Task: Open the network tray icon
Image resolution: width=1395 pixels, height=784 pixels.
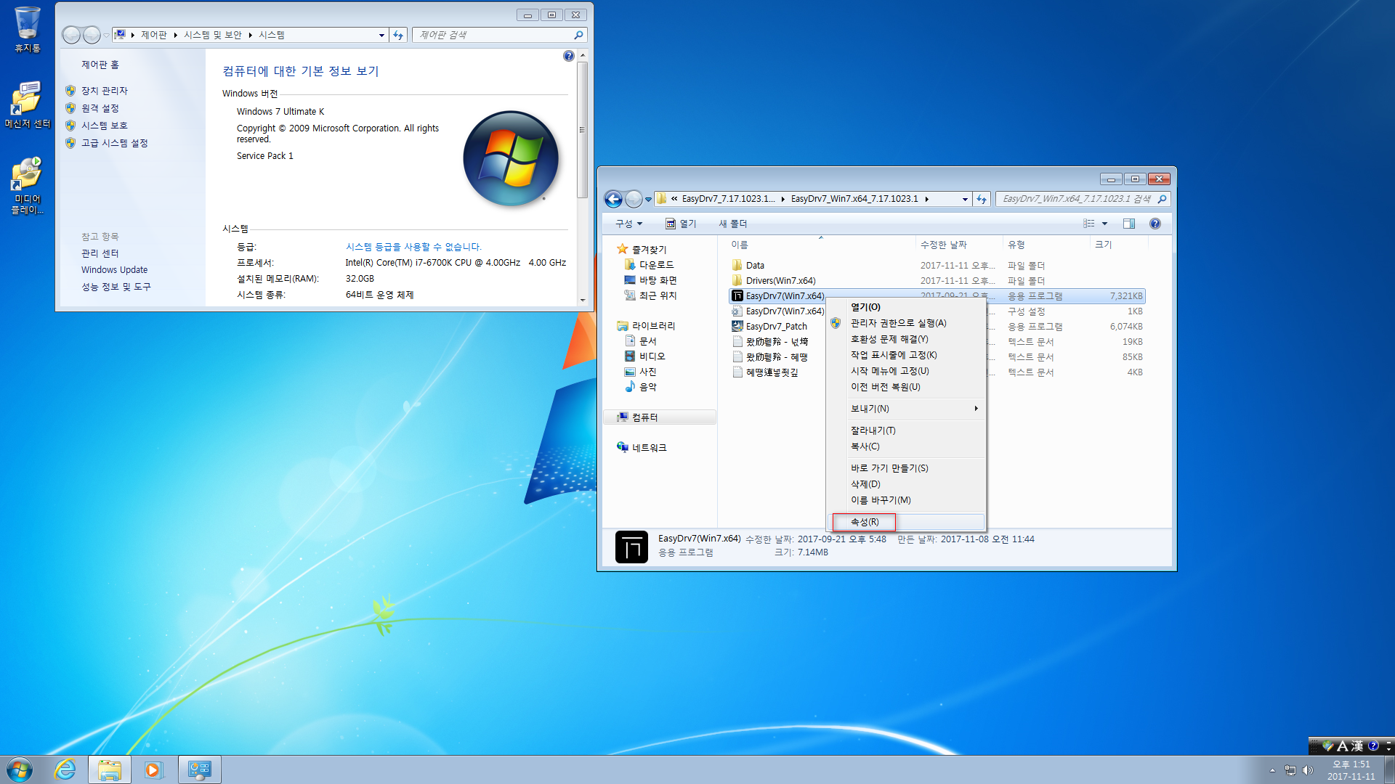Action: click(1290, 770)
